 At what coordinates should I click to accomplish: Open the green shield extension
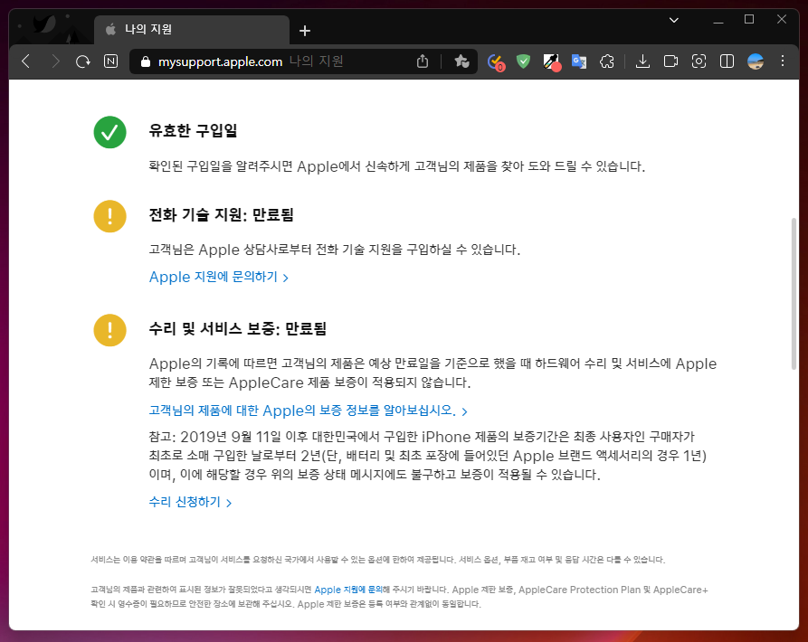524,61
